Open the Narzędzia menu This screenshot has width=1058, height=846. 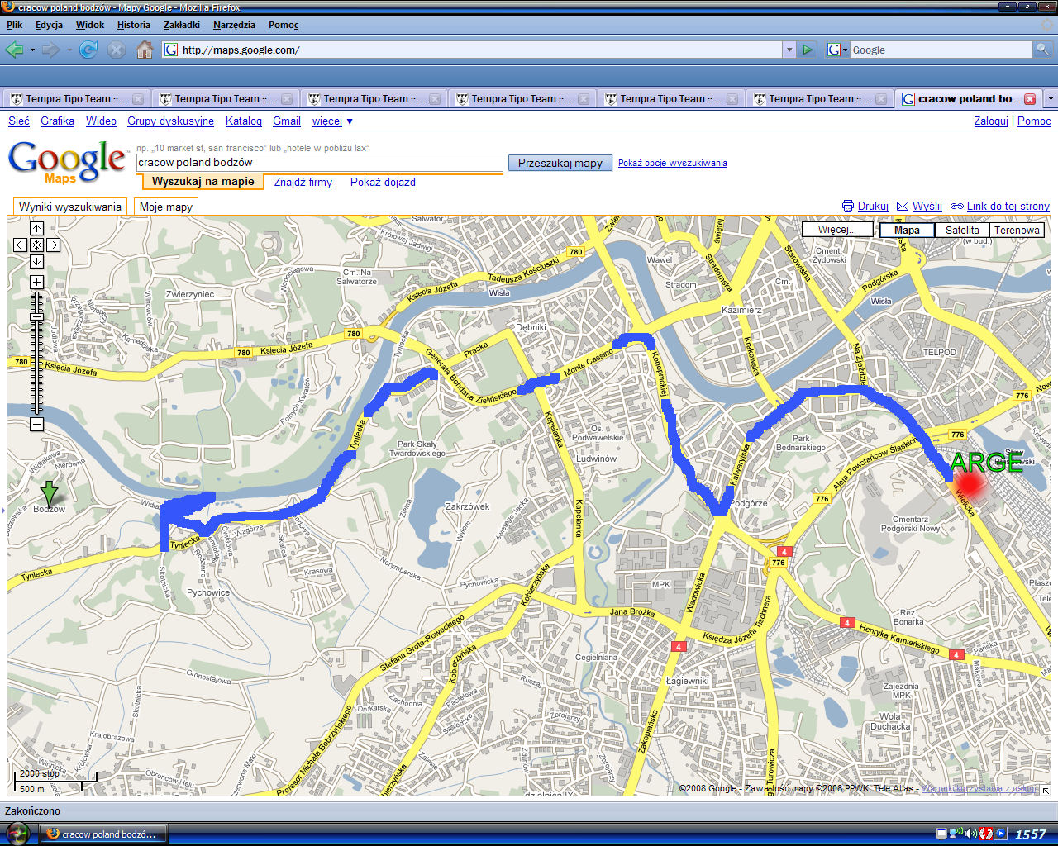point(234,25)
